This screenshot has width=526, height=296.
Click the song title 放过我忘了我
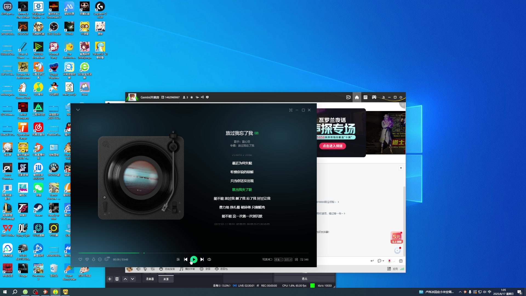click(x=239, y=133)
